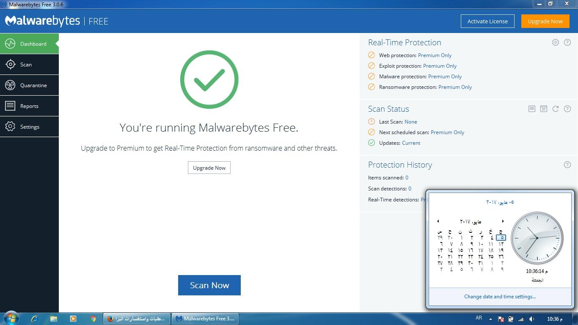This screenshot has height=325, width=578.
Task: Open the Scan sidebar section
Action: 29,64
